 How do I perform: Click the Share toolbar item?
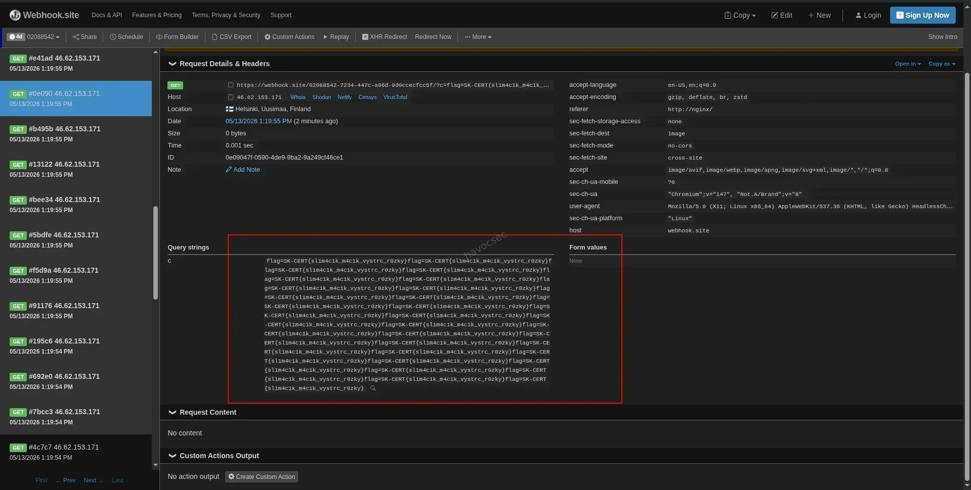[x=85, y=37]
